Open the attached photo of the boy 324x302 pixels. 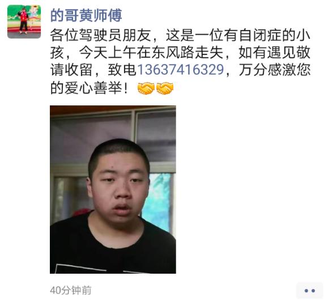coord(113,189)
